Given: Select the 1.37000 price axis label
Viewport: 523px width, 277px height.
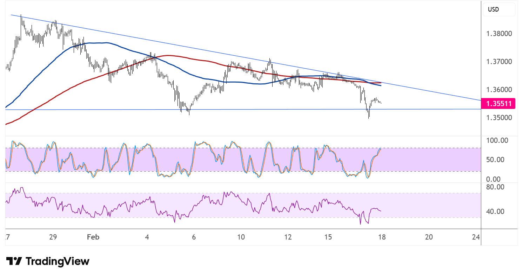Looking at the screenshot, I should 499,62.
